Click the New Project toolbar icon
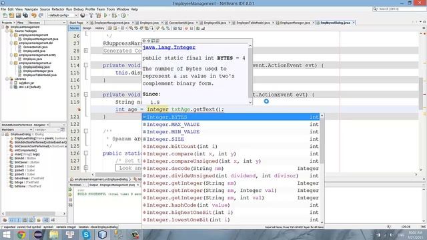Image resolution: width=427 pixels, height=240 pixels. point(11,15)
